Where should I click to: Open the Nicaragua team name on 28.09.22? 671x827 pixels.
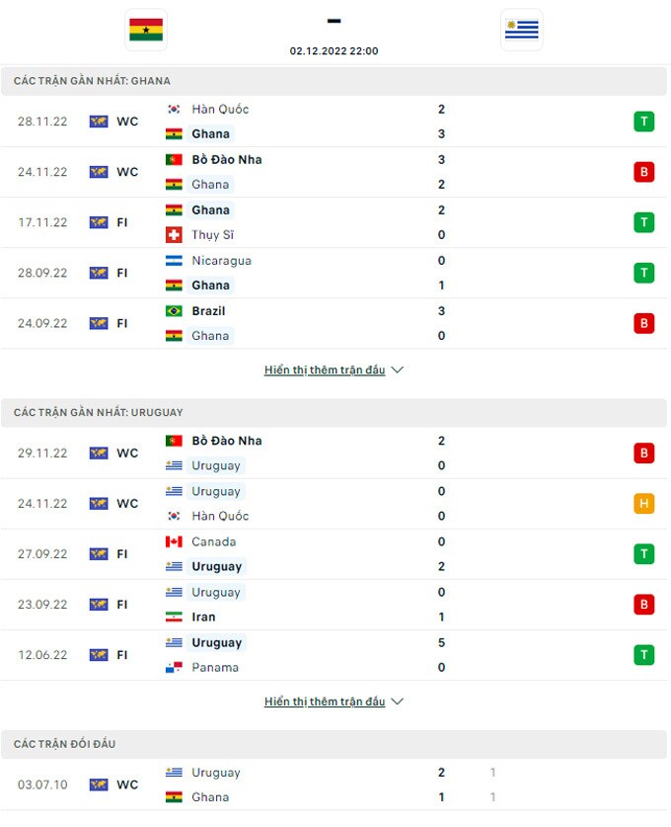pyautogui.click(x=221, y=261)
